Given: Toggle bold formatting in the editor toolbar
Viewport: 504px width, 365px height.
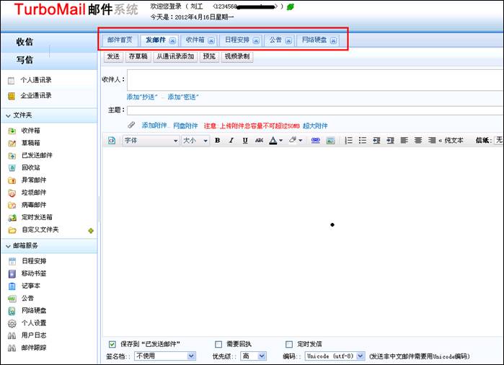Looking at the screenshot, I should (217, 141).
